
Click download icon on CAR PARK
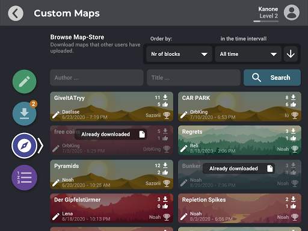tap(293, 97)
